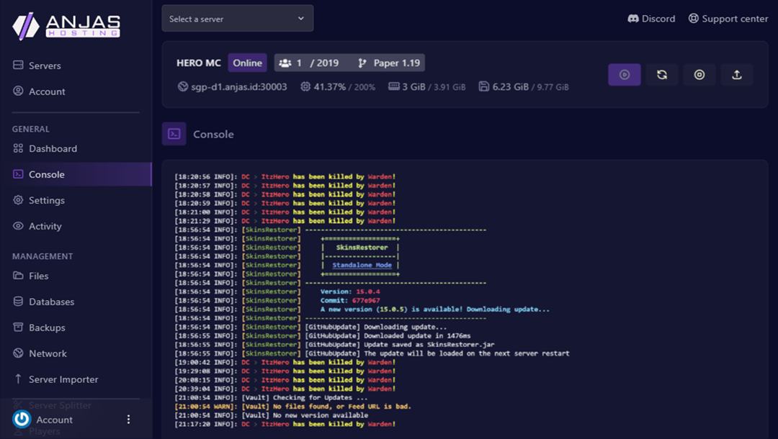Click the Vault No new version available line
The image size is (778, 439).
tap(271, 415)
